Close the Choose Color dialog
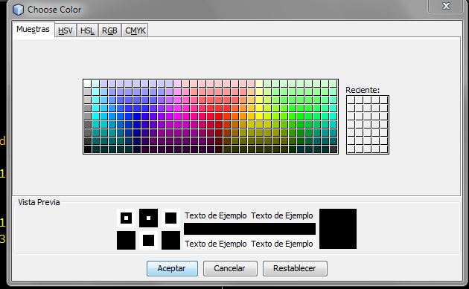 [446, 6]
